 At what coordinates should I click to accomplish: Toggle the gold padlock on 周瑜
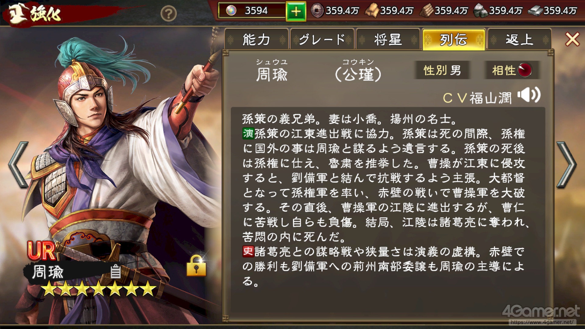[x=196, y=266]
